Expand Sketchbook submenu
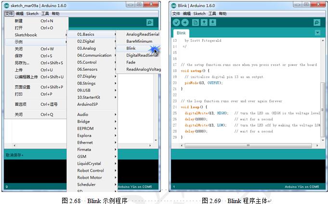The image size is (328, 204). tap(36, 35)
